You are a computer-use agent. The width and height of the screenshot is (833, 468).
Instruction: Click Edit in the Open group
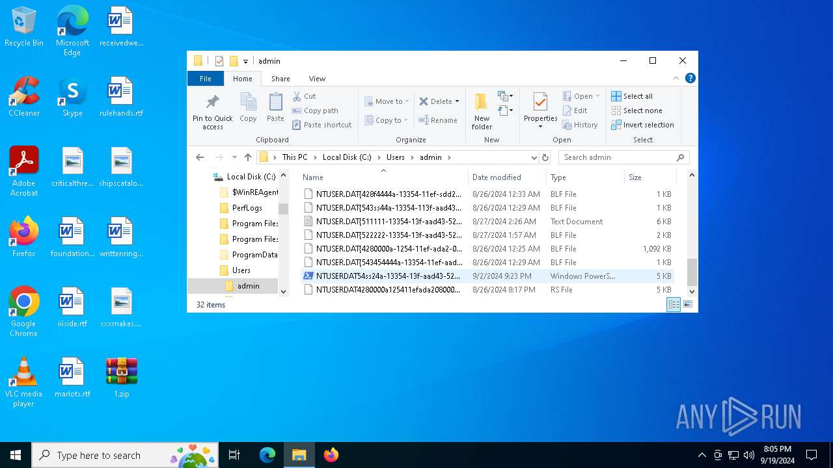point(575,110)
